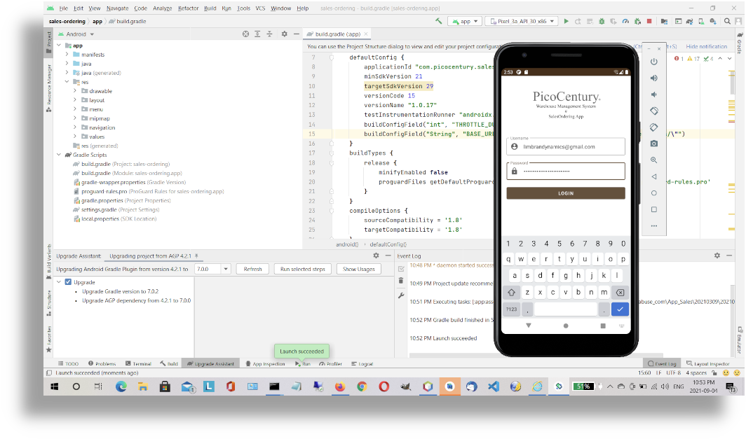746x439 pixels.
Task: Click the Refresh button in Upgrade Assistant
Action: pyautogui.click(x=252, y=269)
